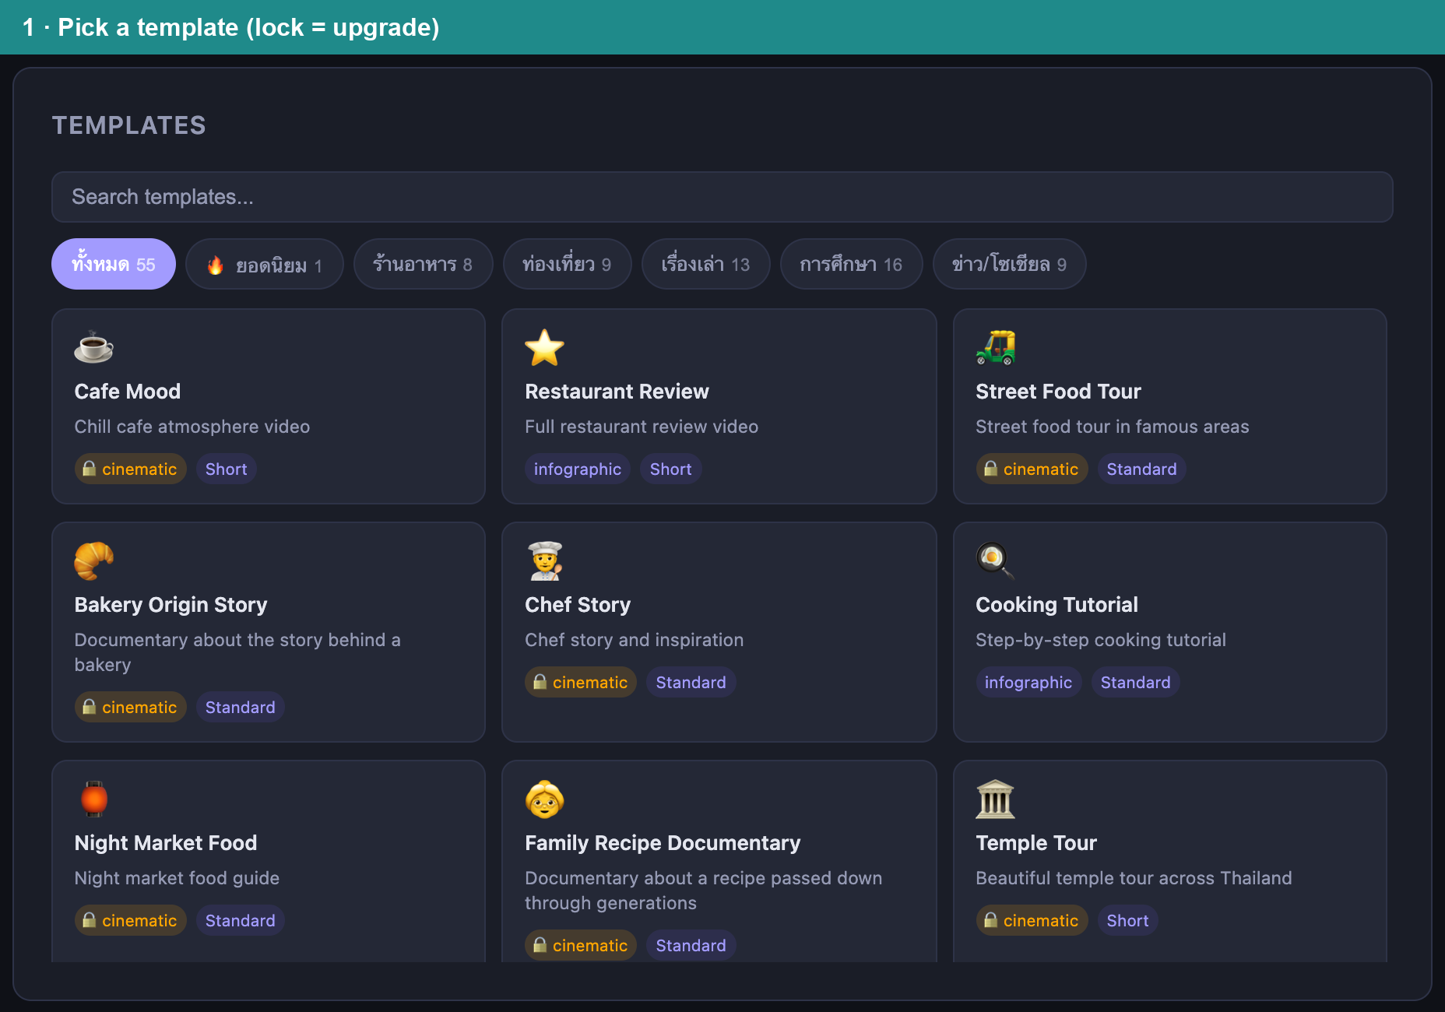Click the tuk-tuk icon on Street Food Tour
The width and height of the screenshot is (1445, 1012).
[x=995, y=347]
